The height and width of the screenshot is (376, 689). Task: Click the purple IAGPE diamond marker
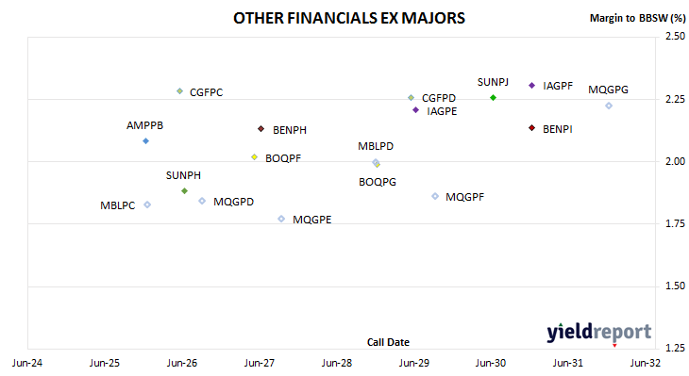pos(415,109)
